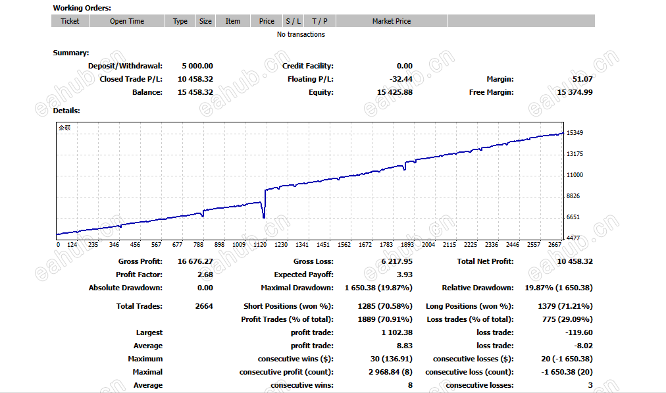666x393 pixels.
Task: Click the 'Details:' heading
Action: point(66,111)
